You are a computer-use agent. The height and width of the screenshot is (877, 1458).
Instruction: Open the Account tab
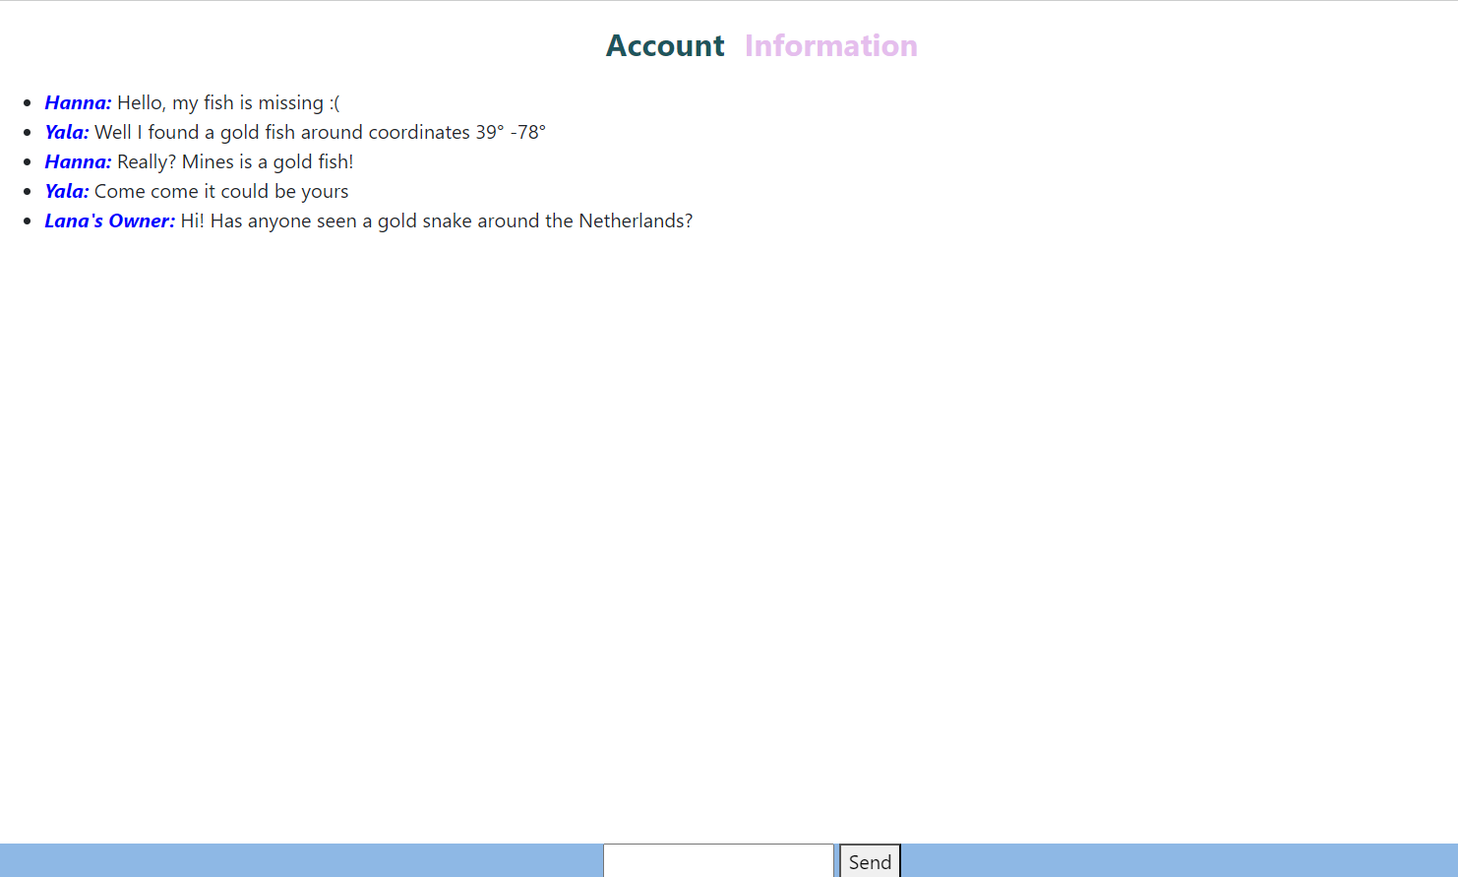665,46
